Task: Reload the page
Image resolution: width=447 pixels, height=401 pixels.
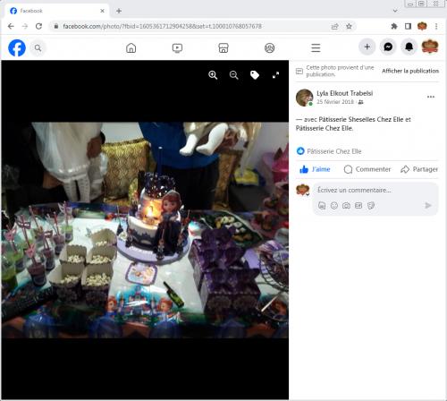Action: pyautogui.click(x=38, y=26)
